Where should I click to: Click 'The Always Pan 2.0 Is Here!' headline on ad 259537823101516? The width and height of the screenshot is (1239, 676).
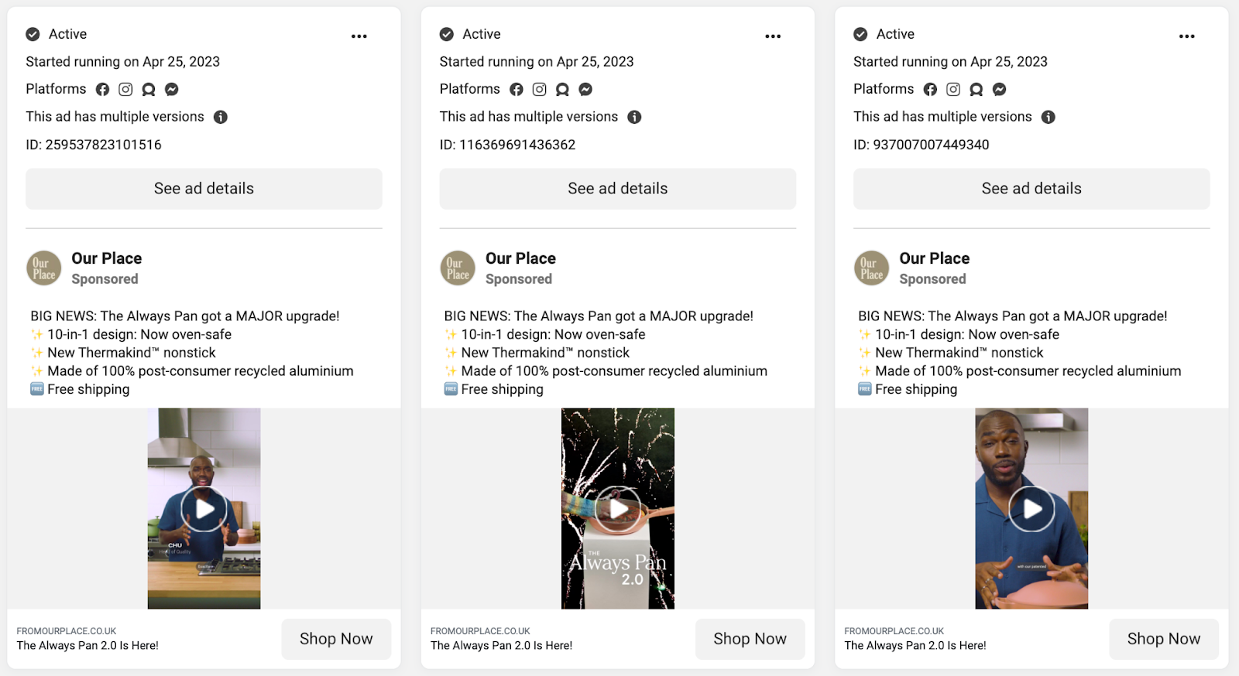[88, 646]
